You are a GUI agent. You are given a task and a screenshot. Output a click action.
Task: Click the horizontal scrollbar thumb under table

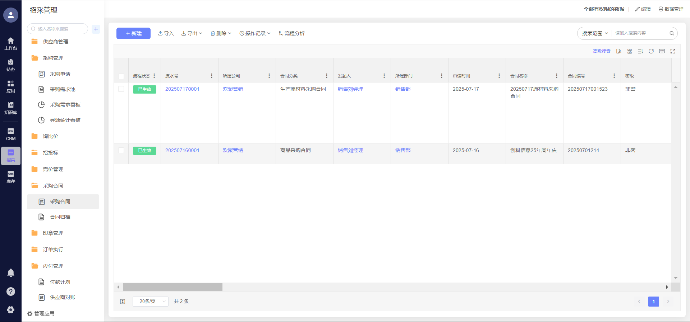[172, 287]
